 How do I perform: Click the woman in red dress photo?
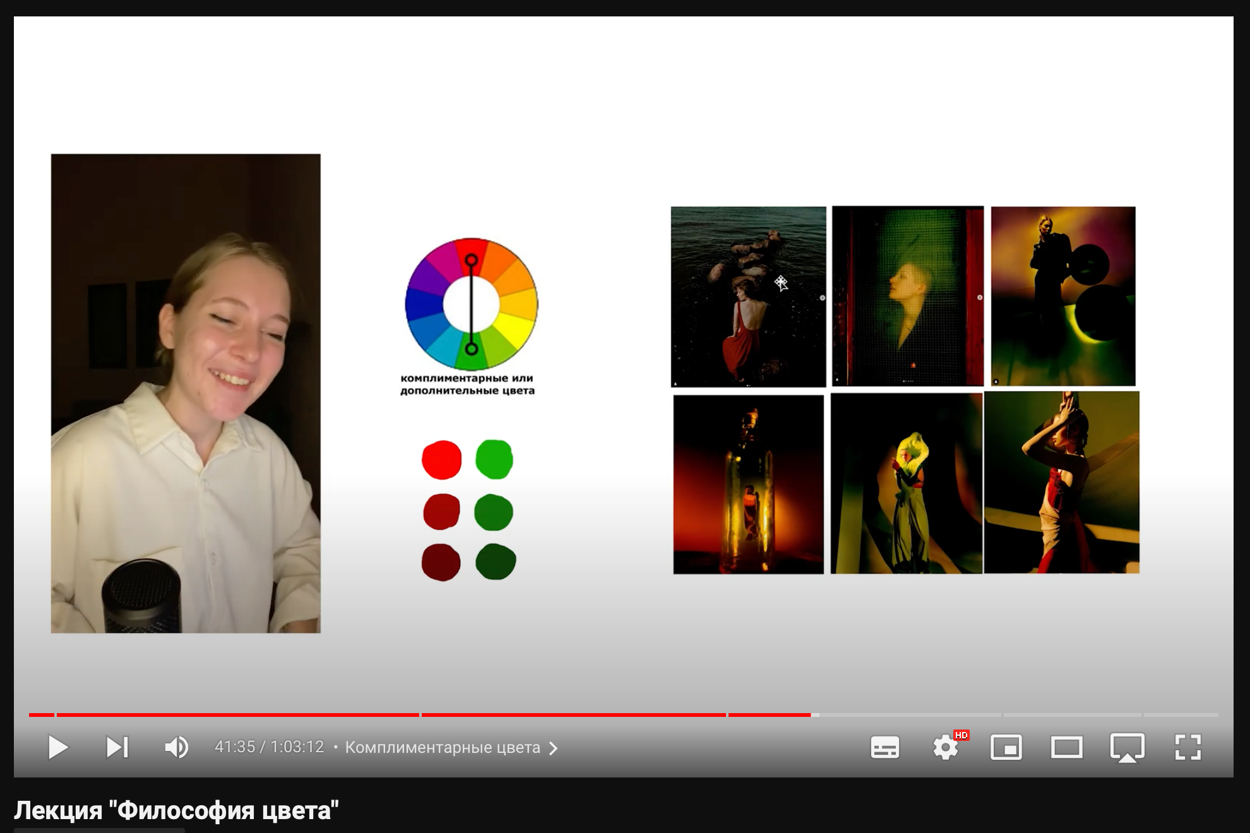(748, 297)
